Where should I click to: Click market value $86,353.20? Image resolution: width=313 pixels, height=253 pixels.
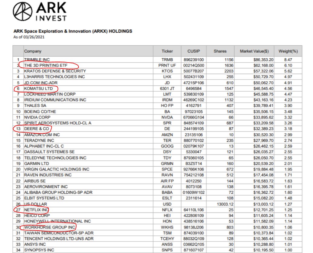(x=263, y=60)
